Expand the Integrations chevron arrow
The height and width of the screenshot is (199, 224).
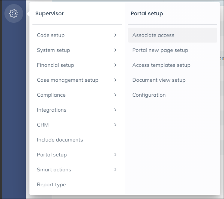tap(116, 110)
